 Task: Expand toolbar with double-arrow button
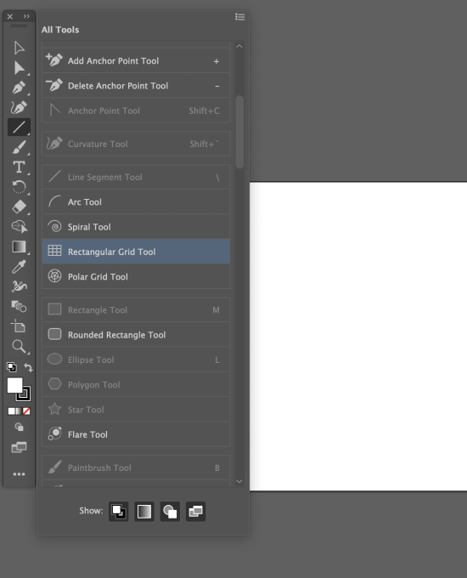pyautogui.click(x=26, y=16)
